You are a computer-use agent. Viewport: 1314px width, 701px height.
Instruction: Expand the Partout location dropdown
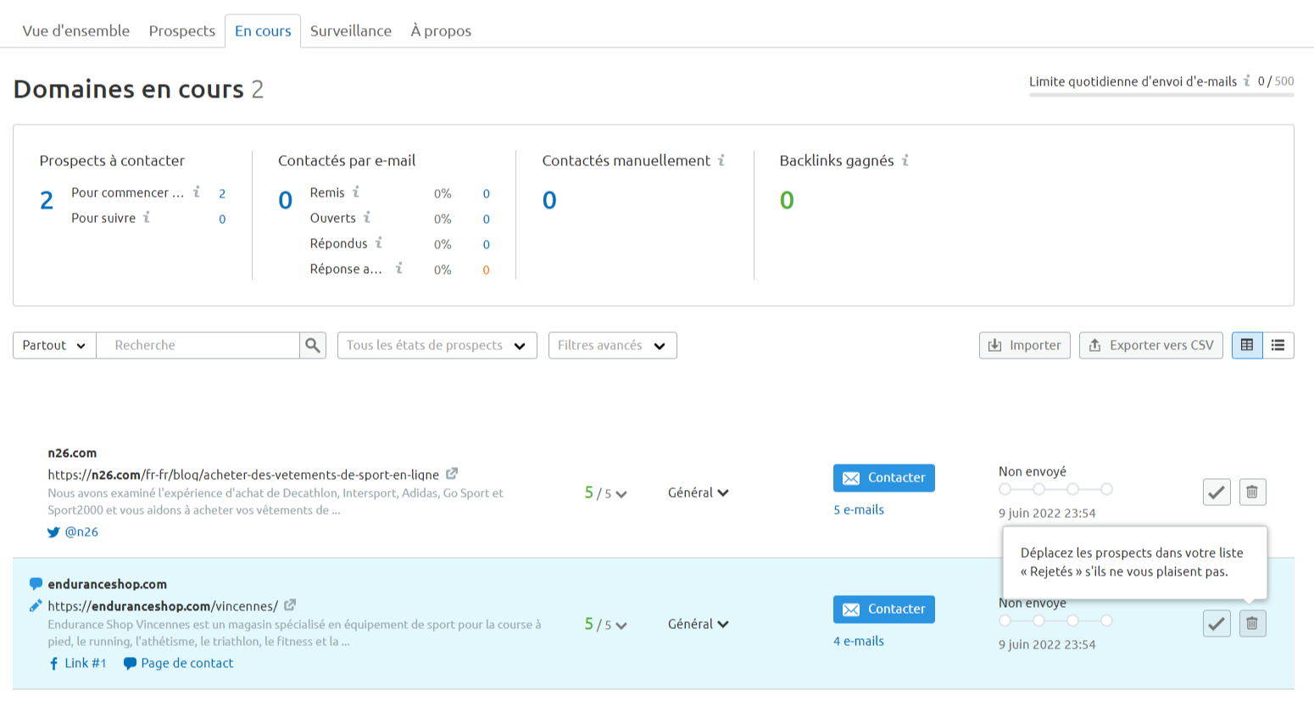[53, 345]
